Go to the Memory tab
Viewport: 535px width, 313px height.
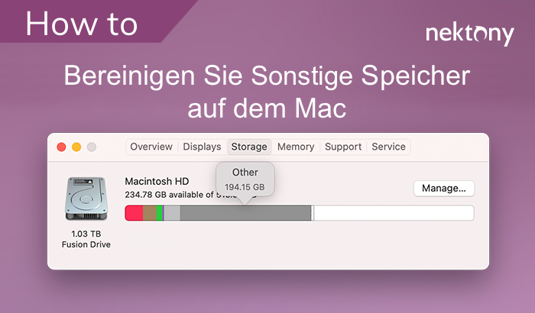pyautogui.click(x=296, y=147)
